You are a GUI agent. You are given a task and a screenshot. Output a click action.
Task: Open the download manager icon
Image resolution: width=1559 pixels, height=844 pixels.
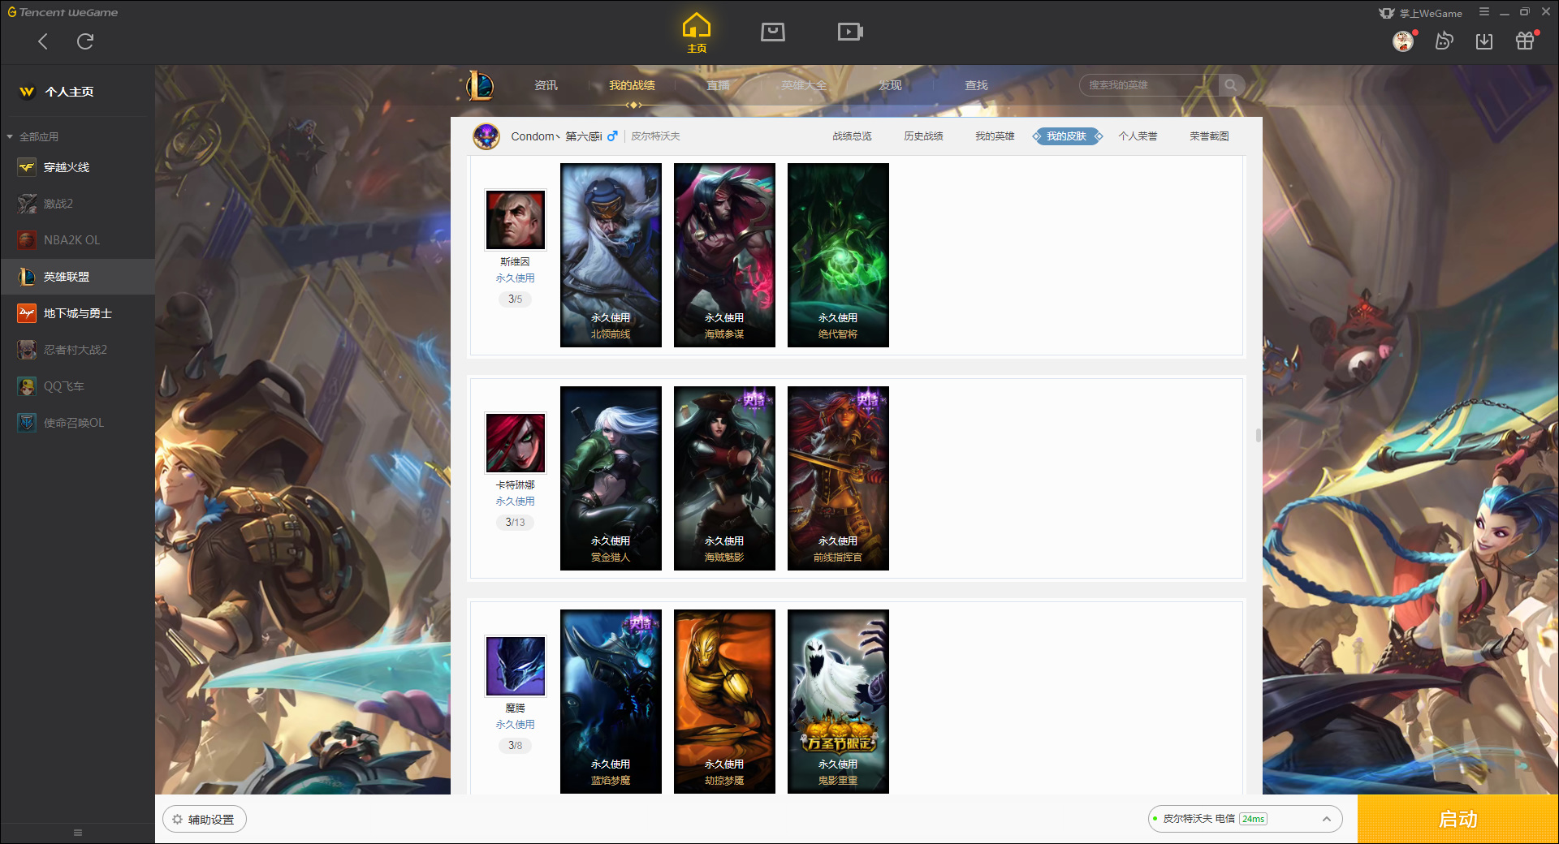(1484, 41)
